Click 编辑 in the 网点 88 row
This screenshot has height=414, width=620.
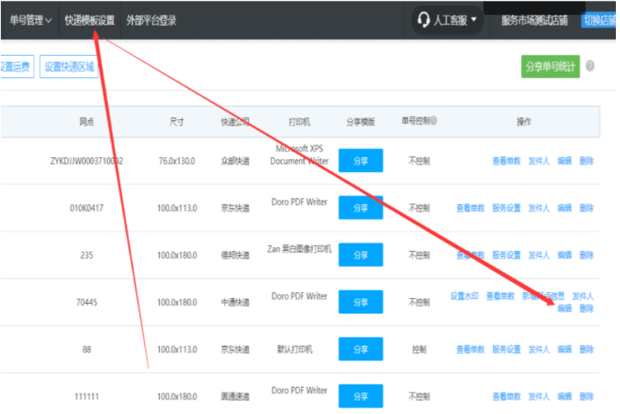click(x=564, y=349)
